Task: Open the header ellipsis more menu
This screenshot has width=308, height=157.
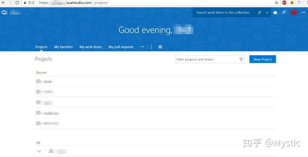Action: [303, 12]
